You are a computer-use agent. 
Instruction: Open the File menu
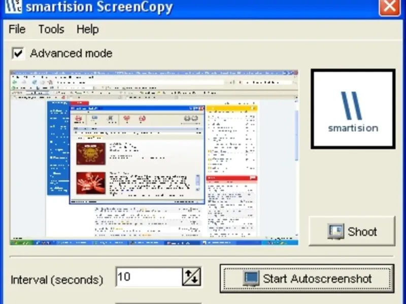[17, 29]
